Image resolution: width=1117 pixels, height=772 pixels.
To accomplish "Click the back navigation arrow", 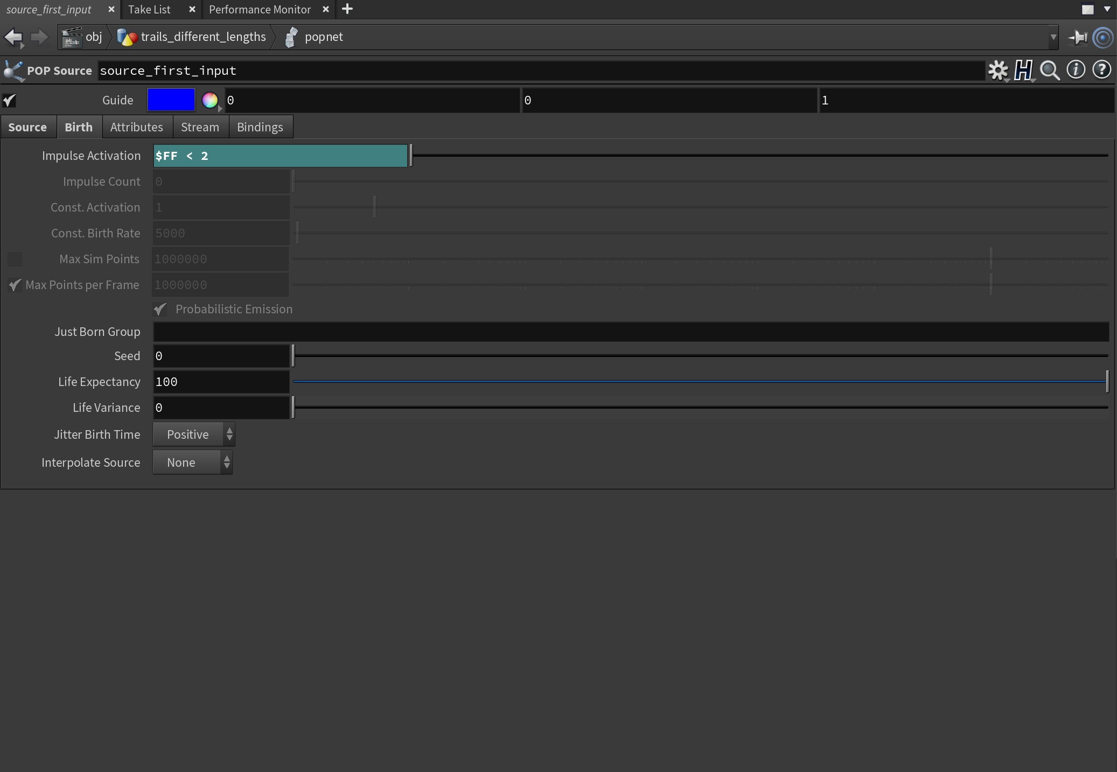I will pyautogui.click(x=13, y=37).
